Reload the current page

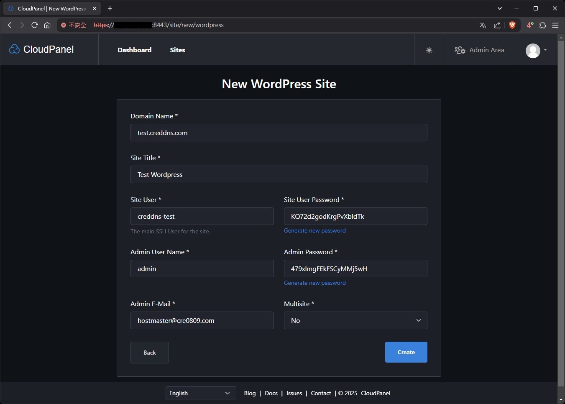point(35,25)
